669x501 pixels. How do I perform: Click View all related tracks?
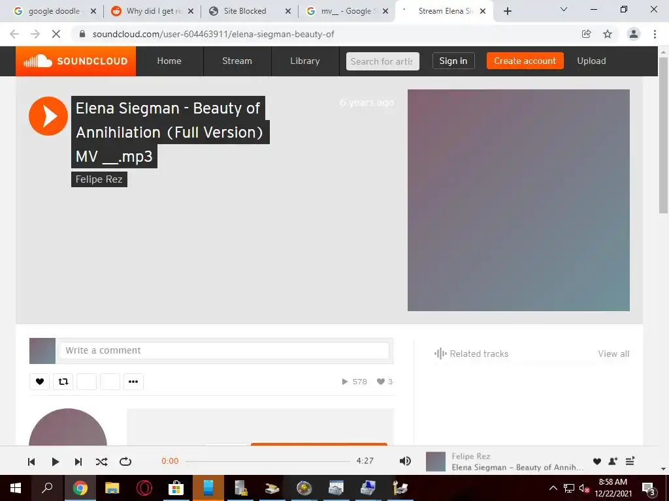613,354
